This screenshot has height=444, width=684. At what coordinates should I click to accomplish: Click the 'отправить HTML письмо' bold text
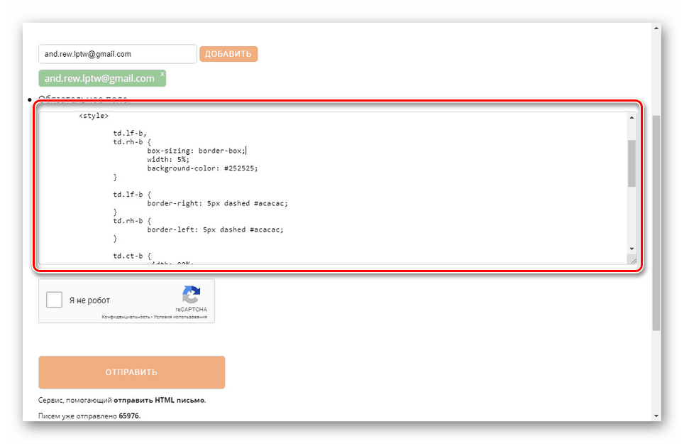click(x=159, y=400)
